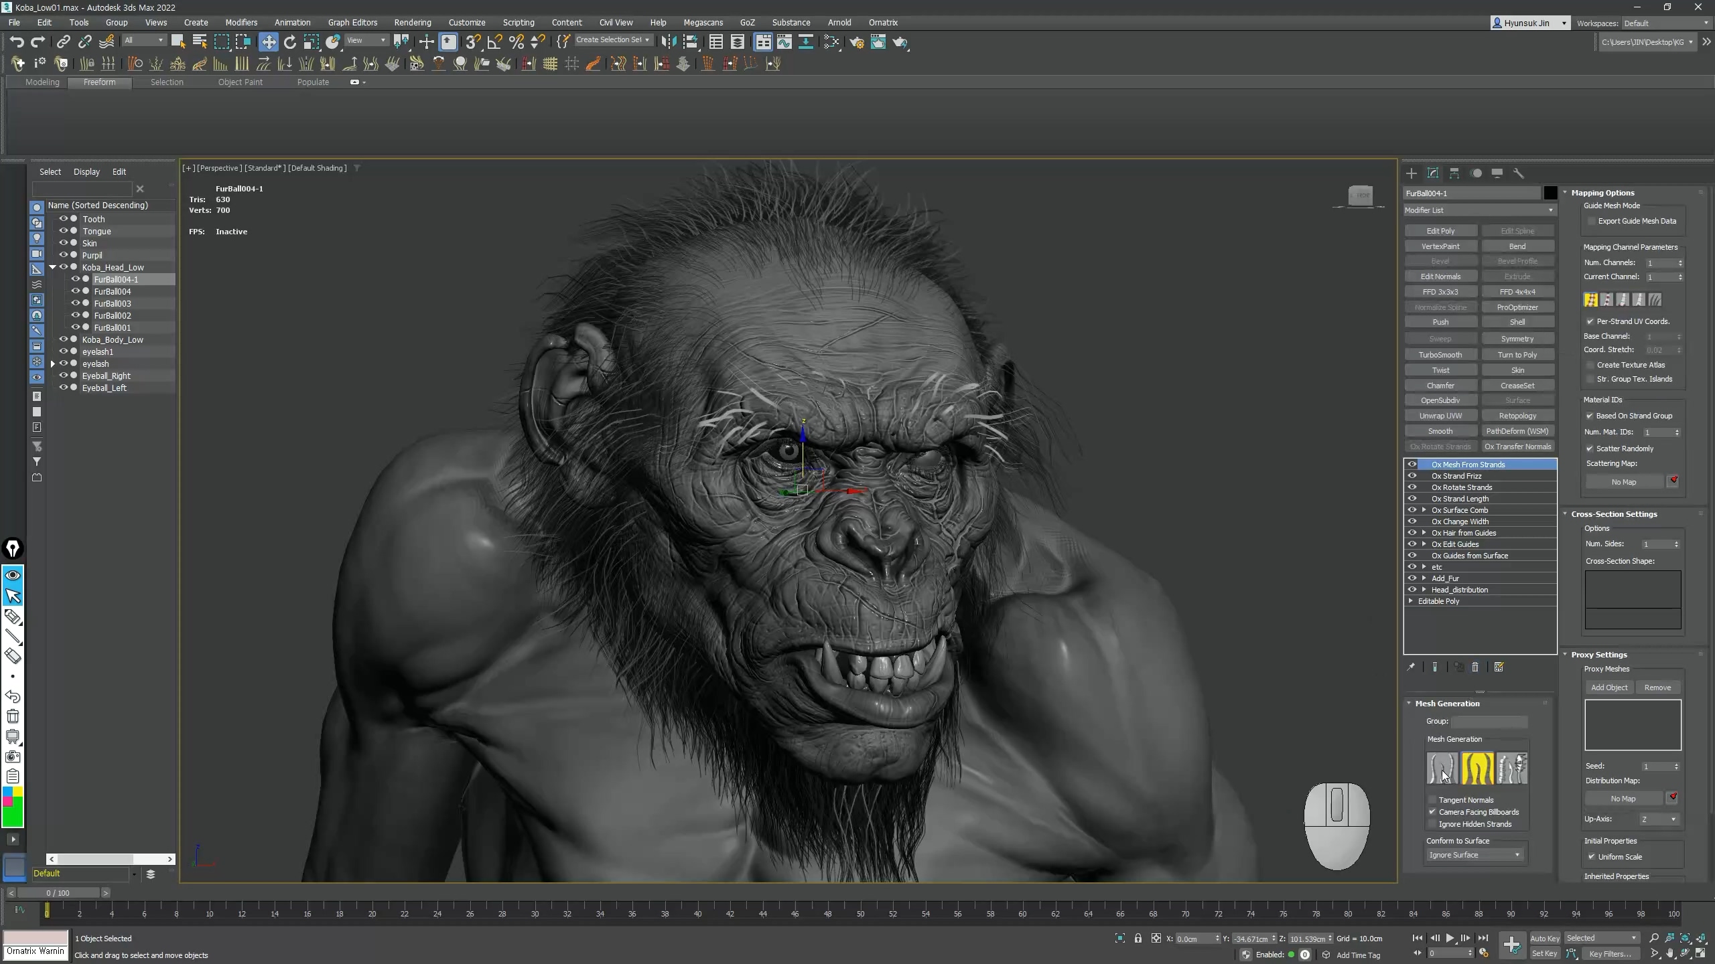This screenshot has width=1715, height=964.
Task: Open the Modify panel tab icon
Action: pos(1433,173)
